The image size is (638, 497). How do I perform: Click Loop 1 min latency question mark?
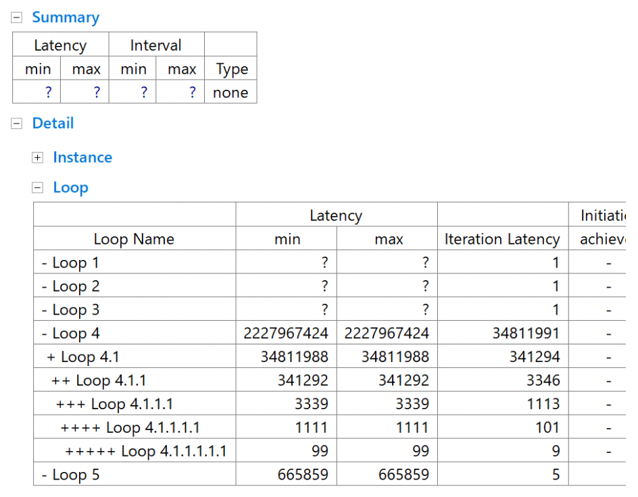(x=324, y=263)
